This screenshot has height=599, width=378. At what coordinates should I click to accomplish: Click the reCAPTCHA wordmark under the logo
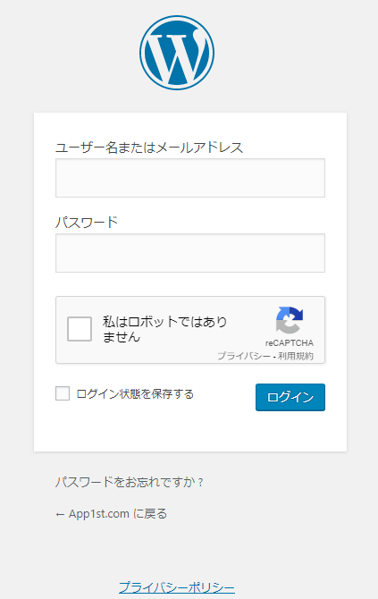tap(290, 343)
